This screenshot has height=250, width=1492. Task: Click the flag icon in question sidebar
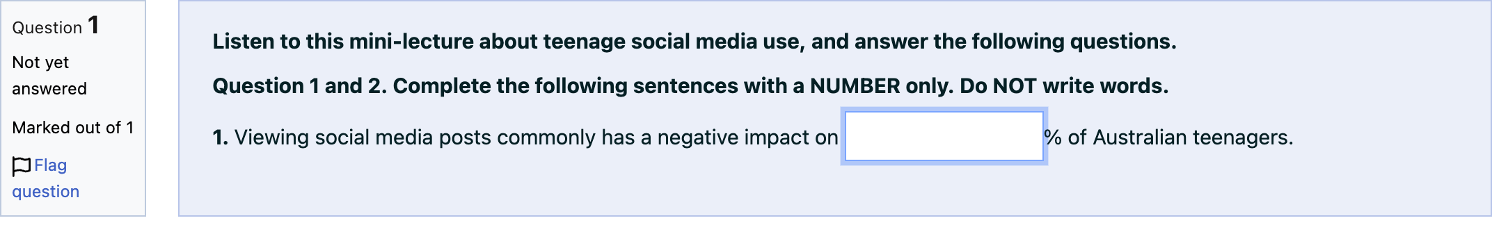[22, 166]
